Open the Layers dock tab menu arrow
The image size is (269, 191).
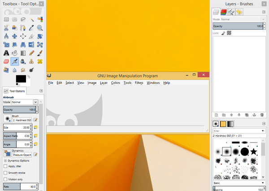tap(264, 12)
